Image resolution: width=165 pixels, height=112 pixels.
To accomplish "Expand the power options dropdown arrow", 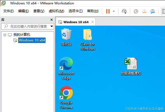I will coord(114,11).
